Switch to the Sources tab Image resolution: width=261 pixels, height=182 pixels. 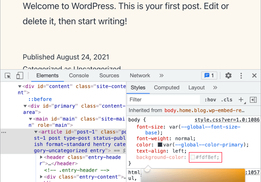109,76
